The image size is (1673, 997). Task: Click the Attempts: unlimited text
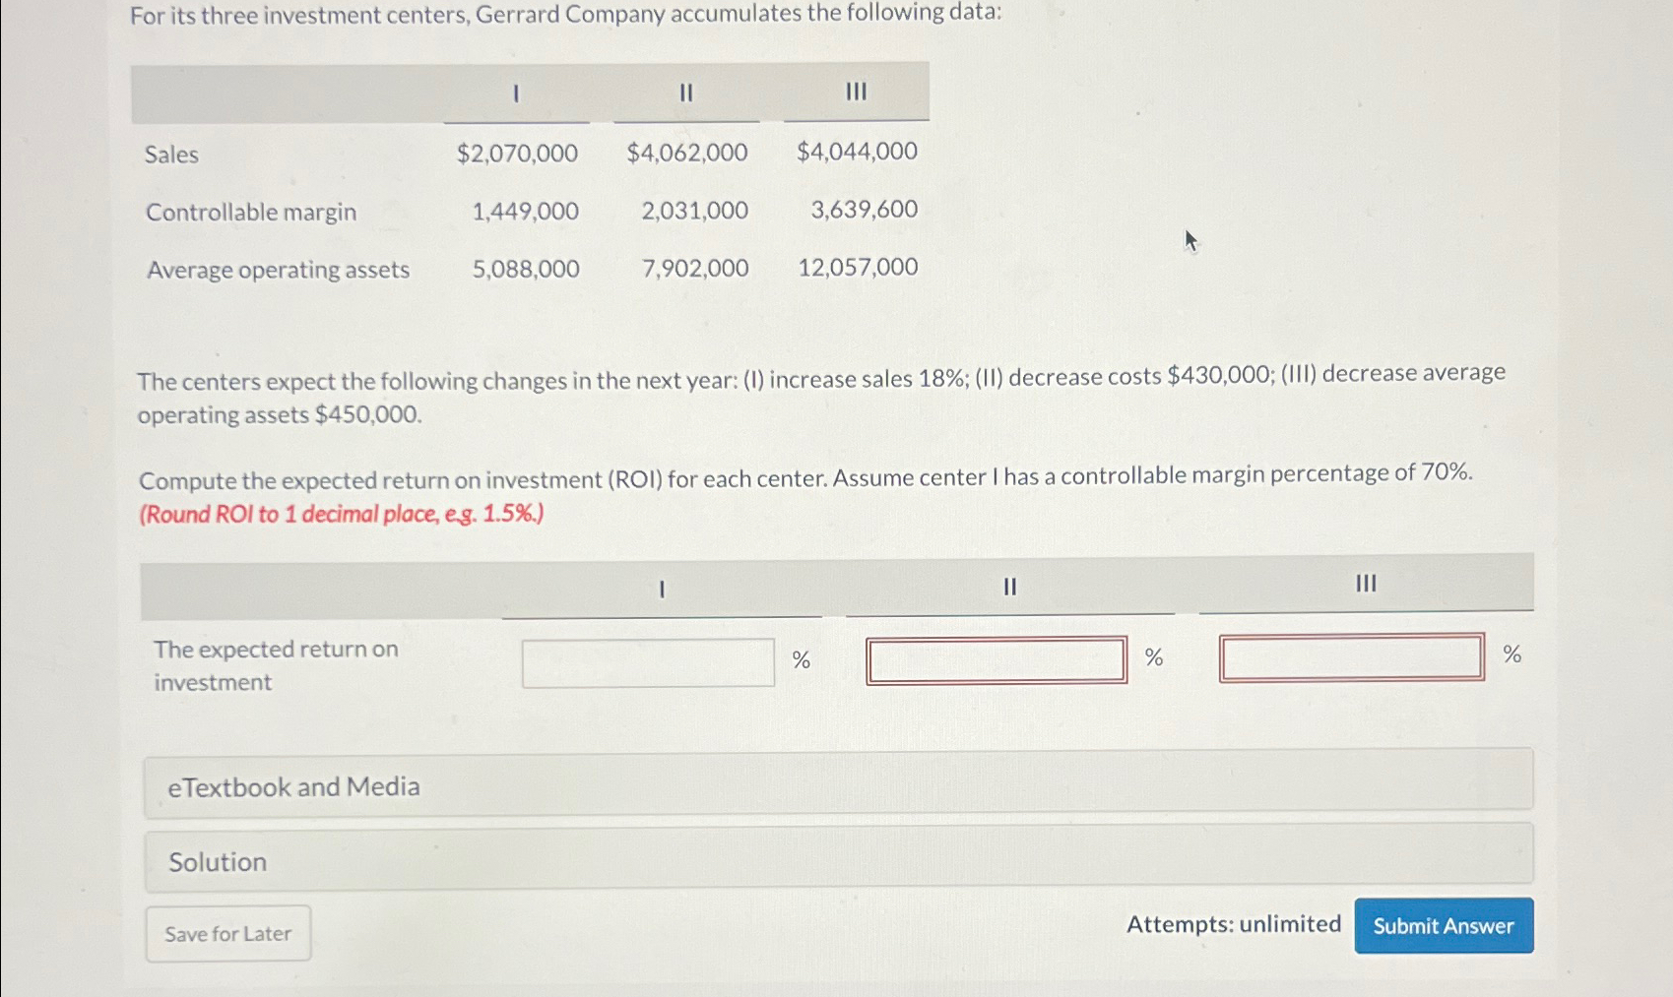[x=1234, y=924]
